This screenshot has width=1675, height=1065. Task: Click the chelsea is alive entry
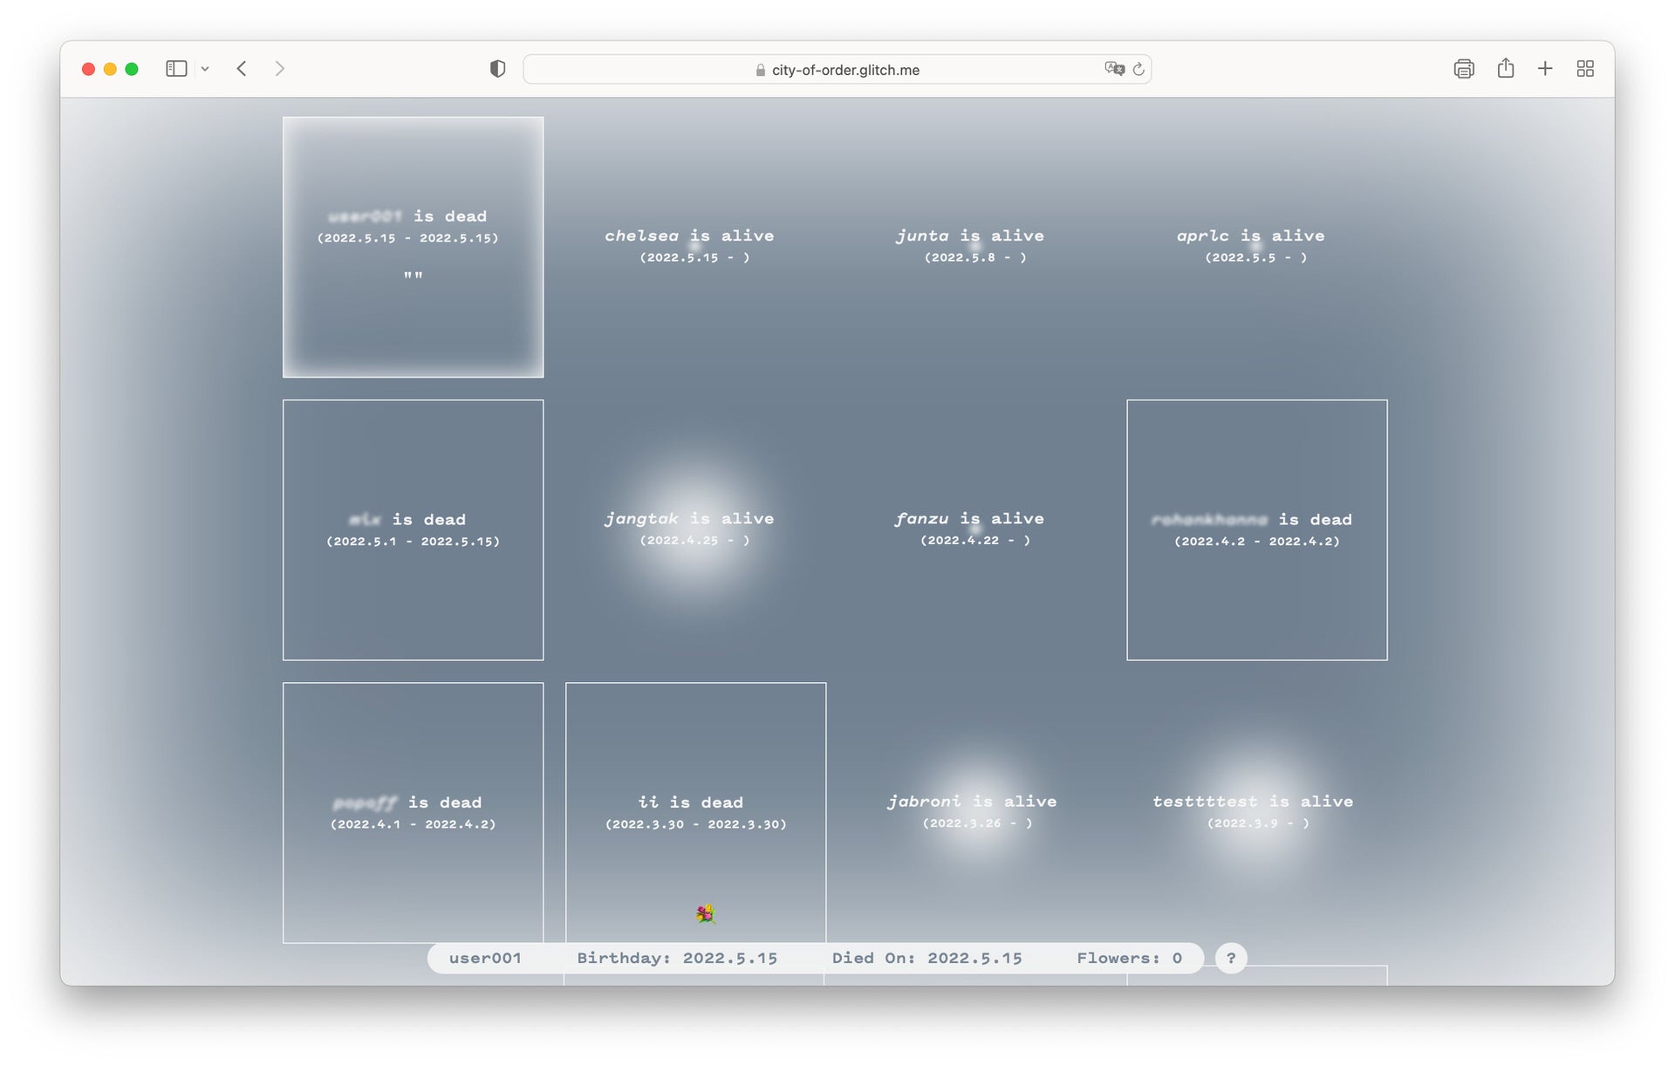[x=690, y=245]
